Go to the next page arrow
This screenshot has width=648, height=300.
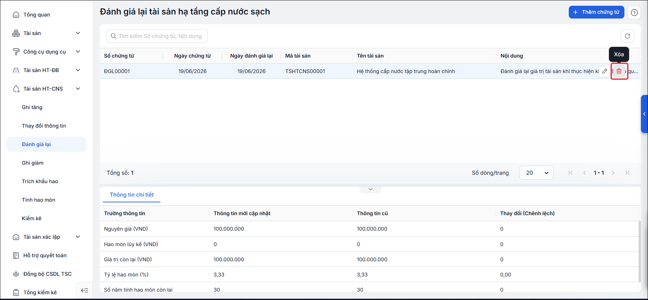point(613,173)
